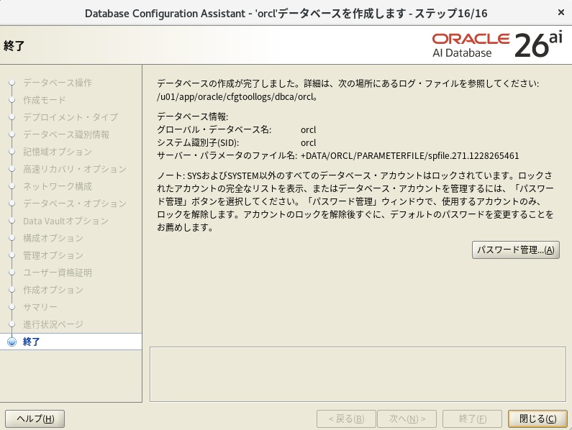The width and height of the screenshot is (572, 430).
Task: Select 作成オプション step in sidebar
Action: (x=53, y=290)
